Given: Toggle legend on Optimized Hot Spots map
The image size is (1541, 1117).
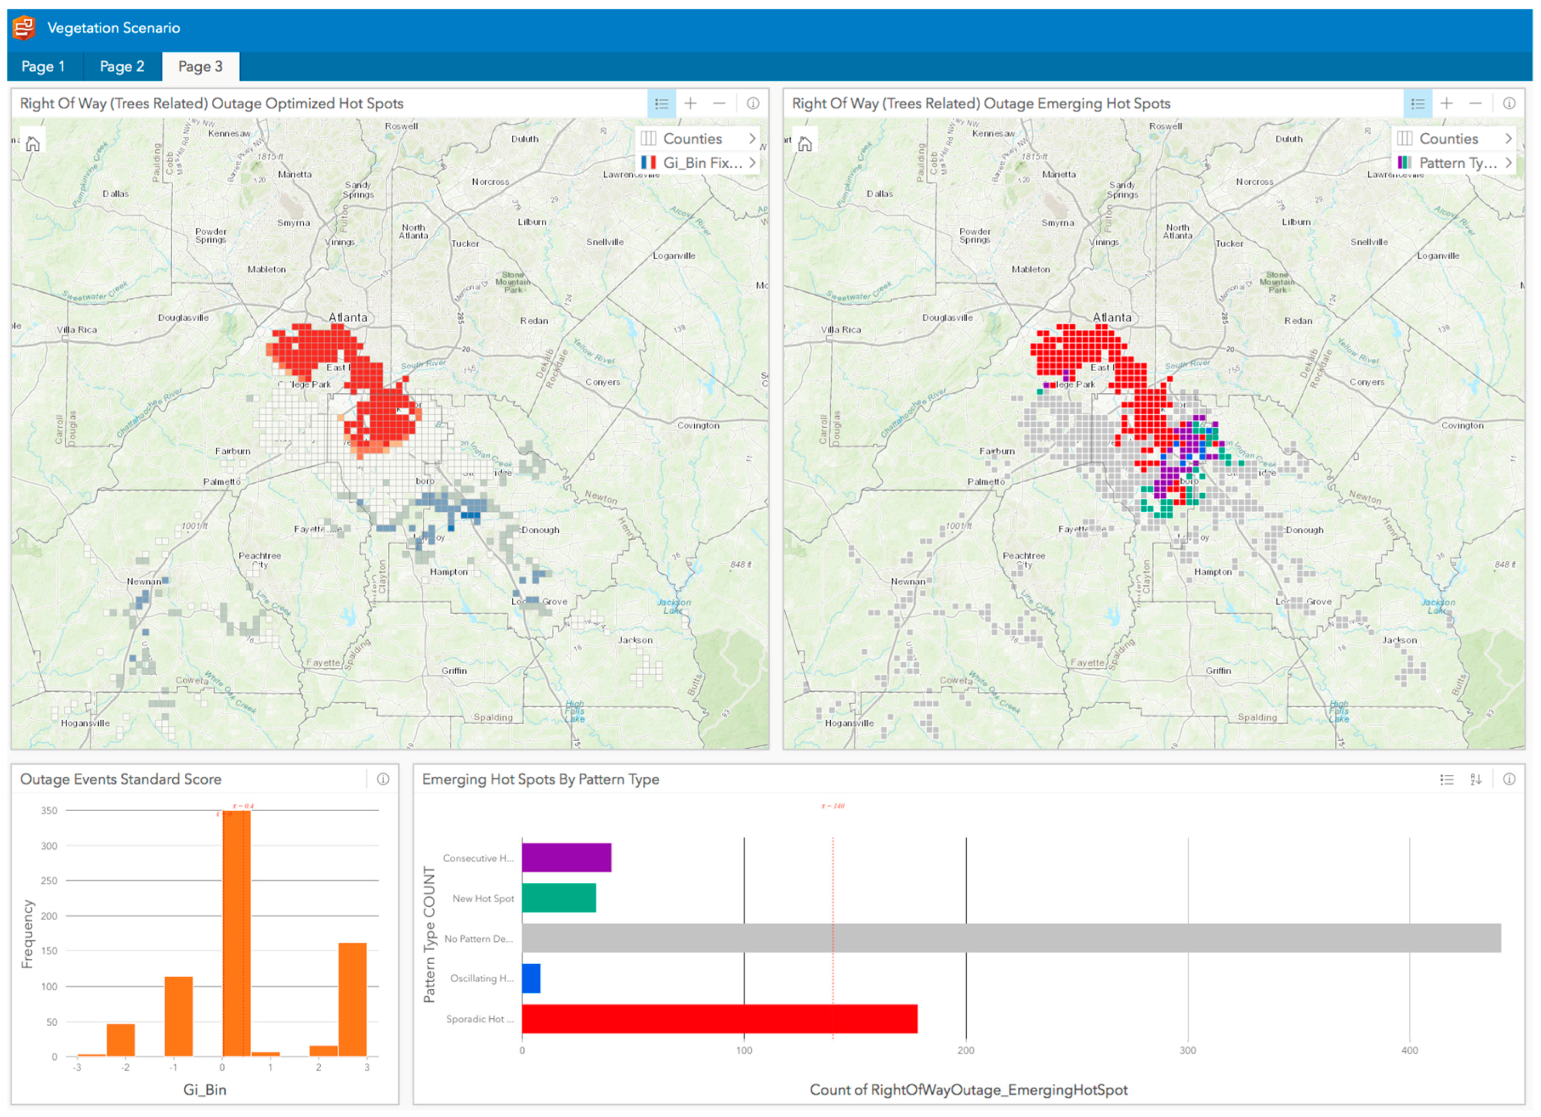Looking at the screenshot, I should click(x=661, y=103).
